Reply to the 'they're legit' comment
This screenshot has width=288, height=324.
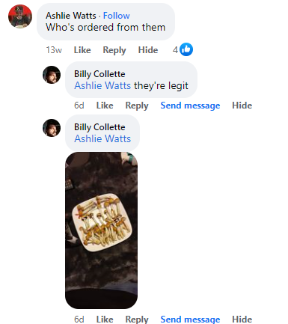click(x=137, y=106)
